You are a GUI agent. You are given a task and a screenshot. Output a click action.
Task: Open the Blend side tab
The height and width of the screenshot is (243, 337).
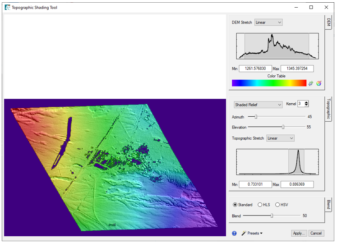coord(329,205)
